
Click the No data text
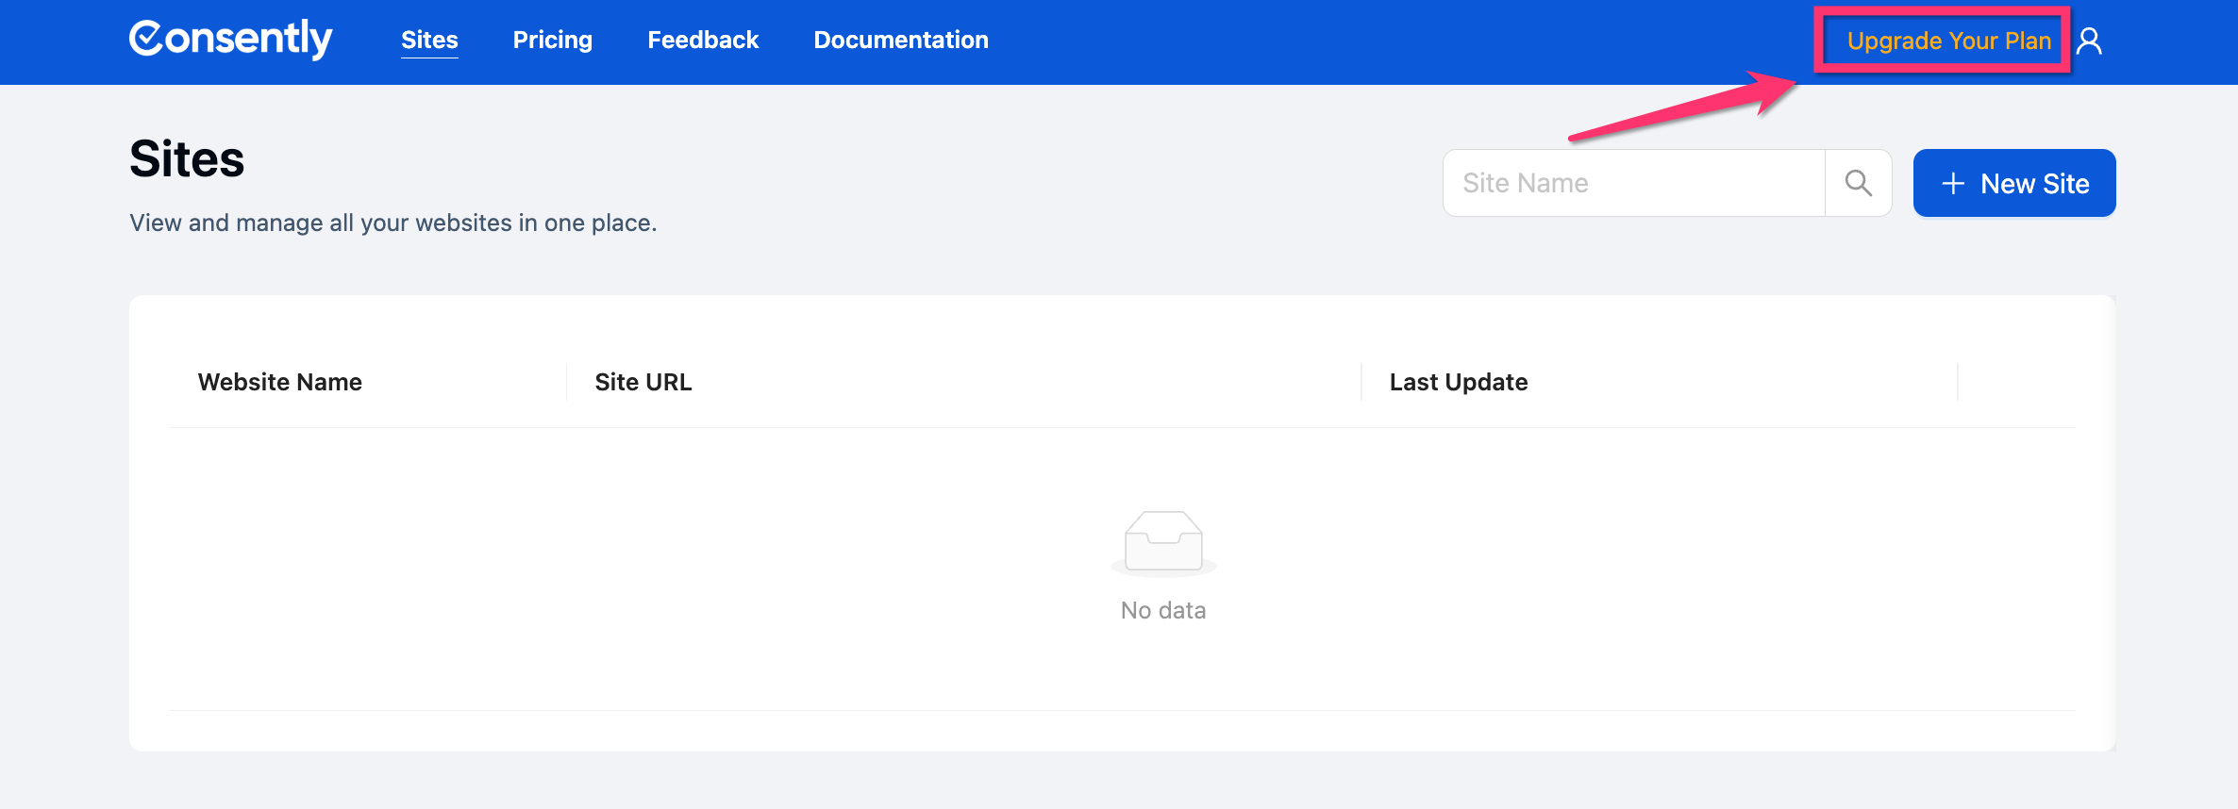[1163, 610]
